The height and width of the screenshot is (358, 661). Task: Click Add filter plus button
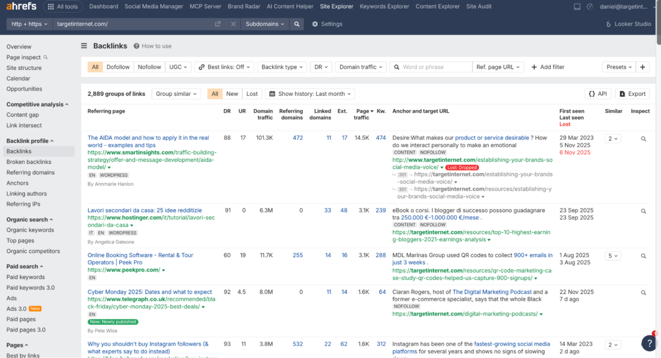pyautogui.click(x=548, y=67)
